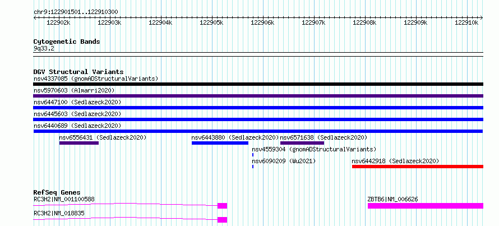Select the blue nsv6447100 variant bar

pos(258,108)
